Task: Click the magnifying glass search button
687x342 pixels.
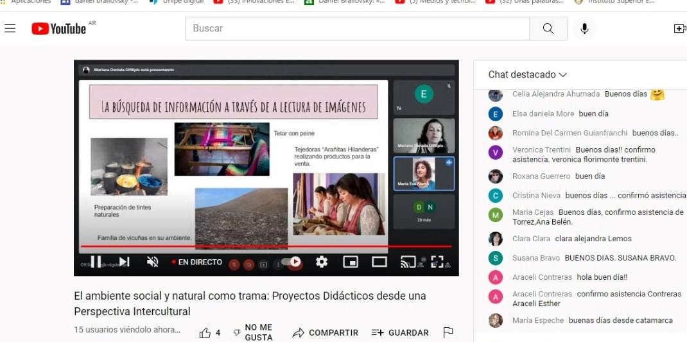Action: 548,29
